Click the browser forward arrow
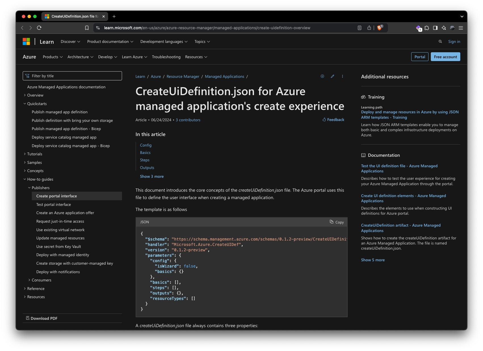This screenshot has width=483, height=351. tap(31, 28)
